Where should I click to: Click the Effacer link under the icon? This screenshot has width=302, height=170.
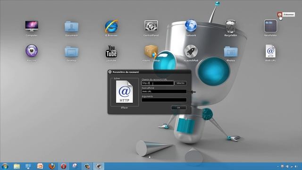click(125, 108)
